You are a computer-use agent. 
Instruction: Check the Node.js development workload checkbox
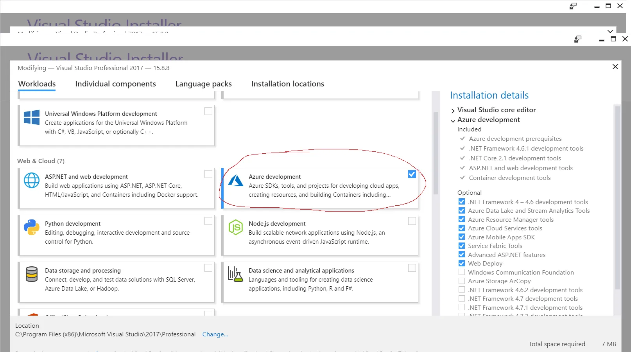(x=412, y=221)
